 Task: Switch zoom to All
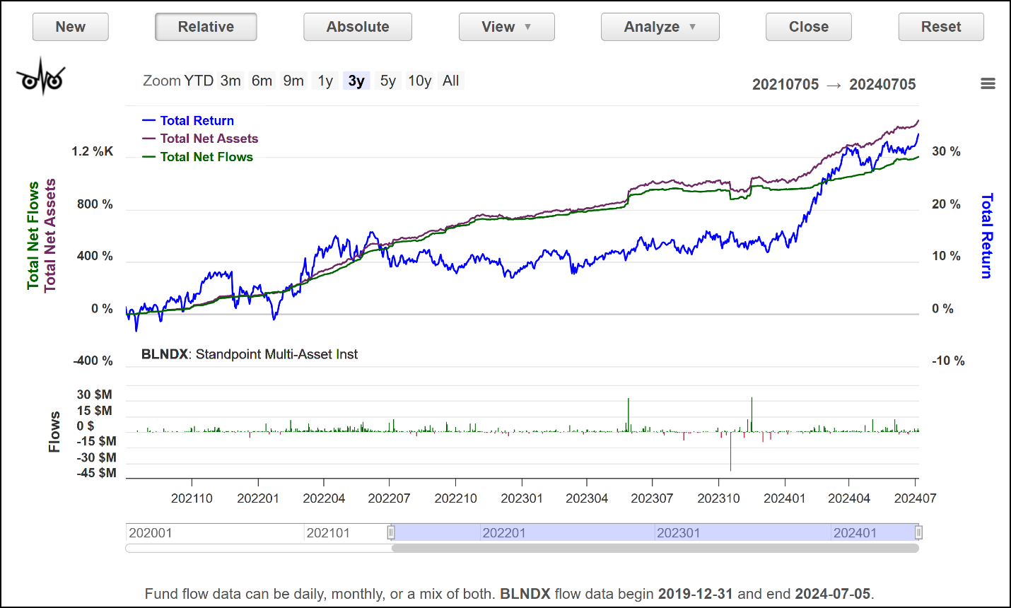click(450, 81)
